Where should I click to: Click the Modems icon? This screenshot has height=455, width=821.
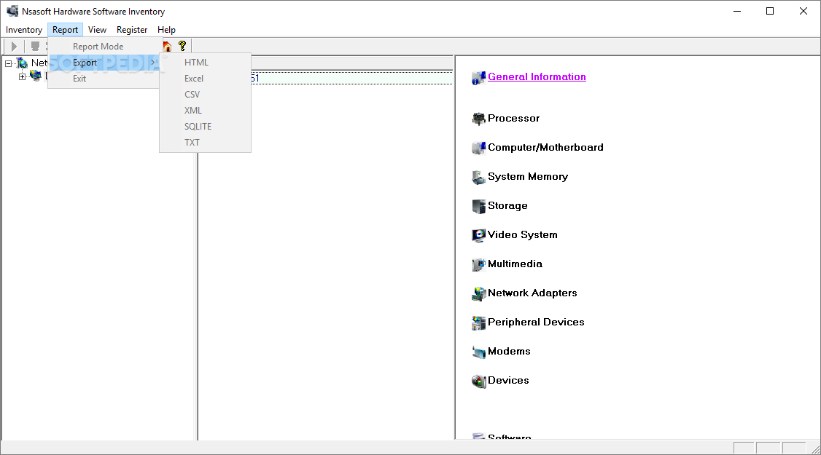coord(478,352)
